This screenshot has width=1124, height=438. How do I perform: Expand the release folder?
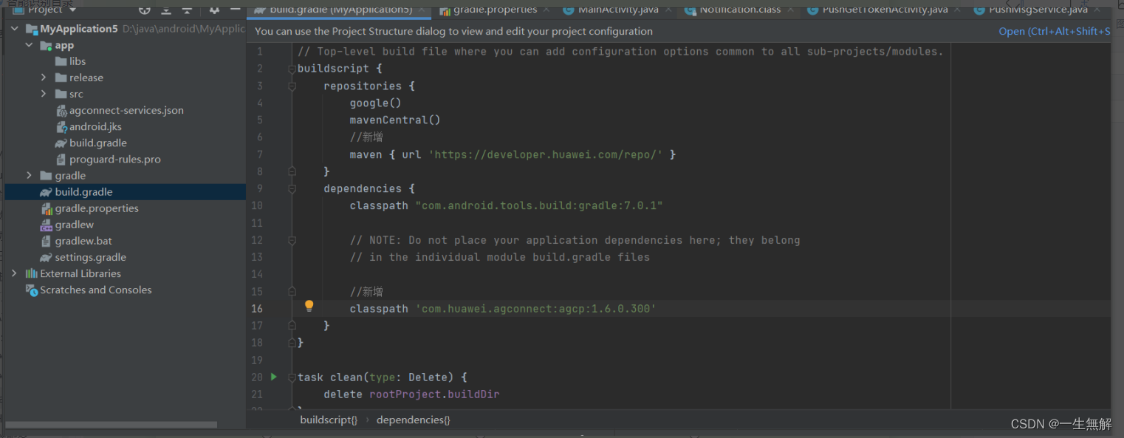(x=44, y=78)
